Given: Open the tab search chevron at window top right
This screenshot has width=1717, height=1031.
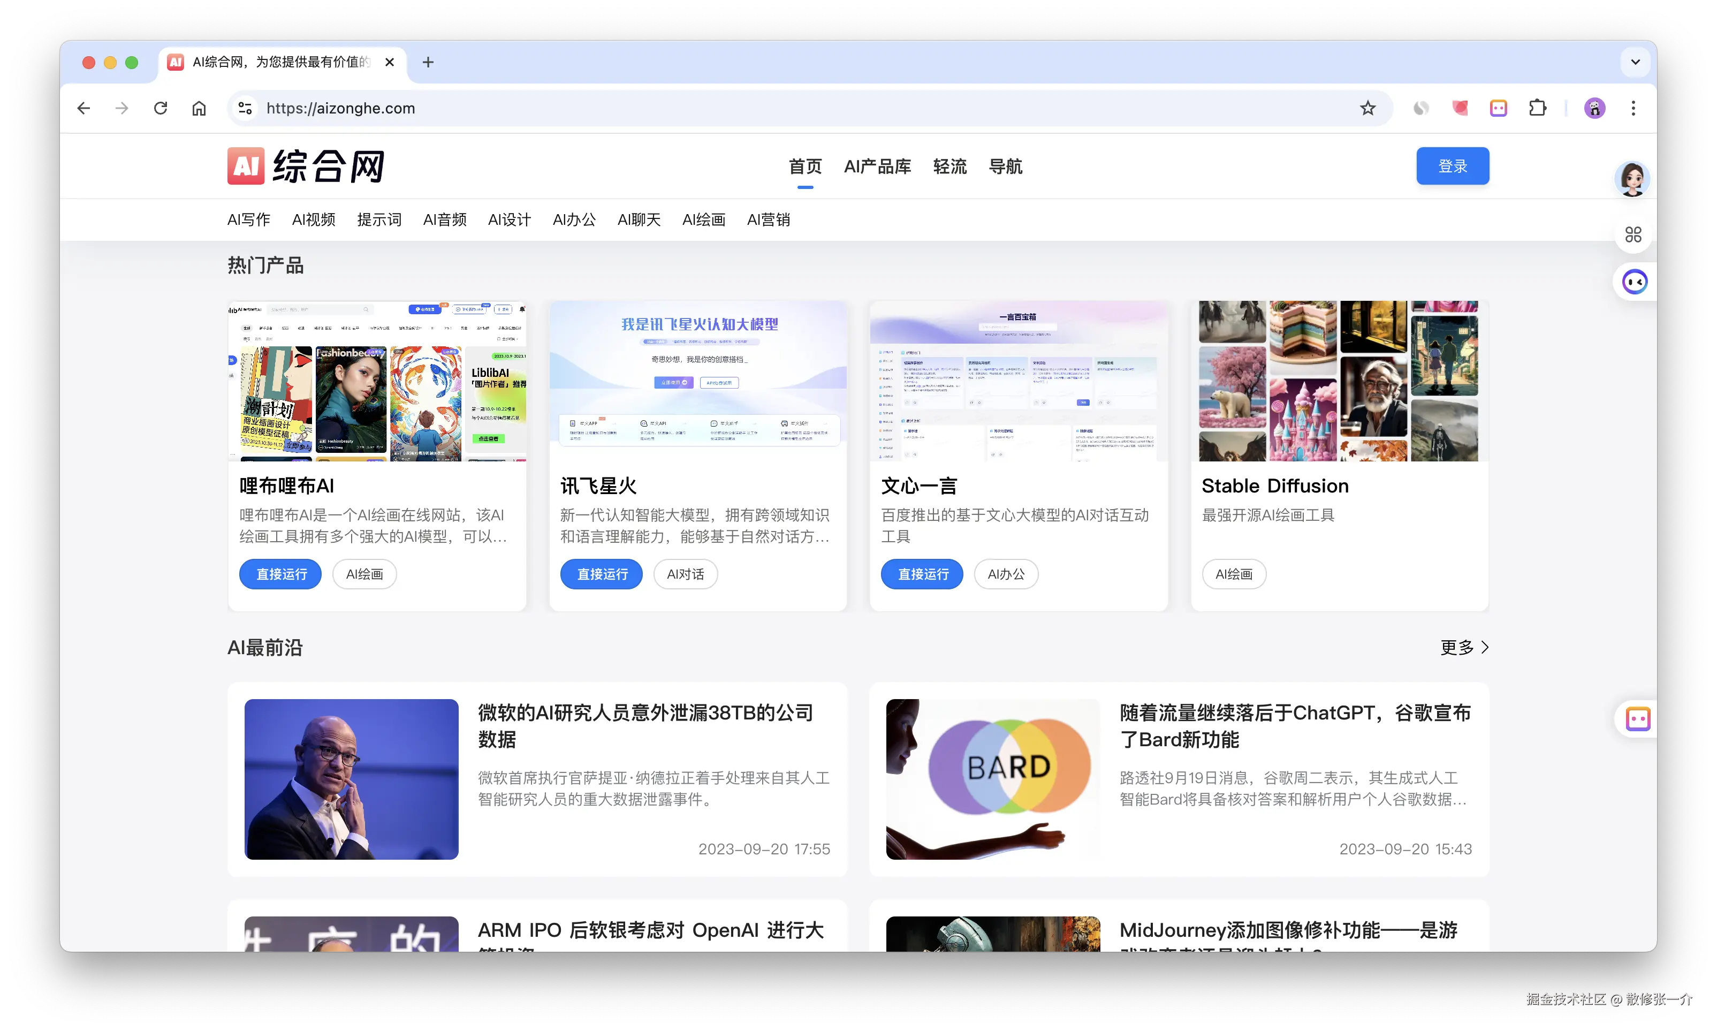Looking at the screenshot, I should click(1635, 62).
